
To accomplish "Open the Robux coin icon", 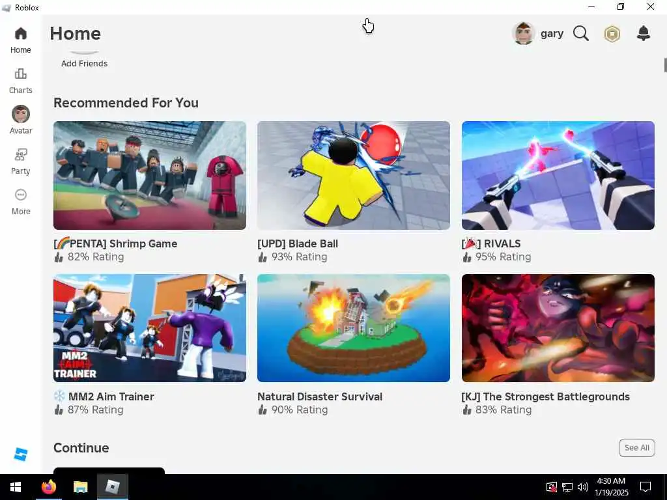I will tap(612, 34).
